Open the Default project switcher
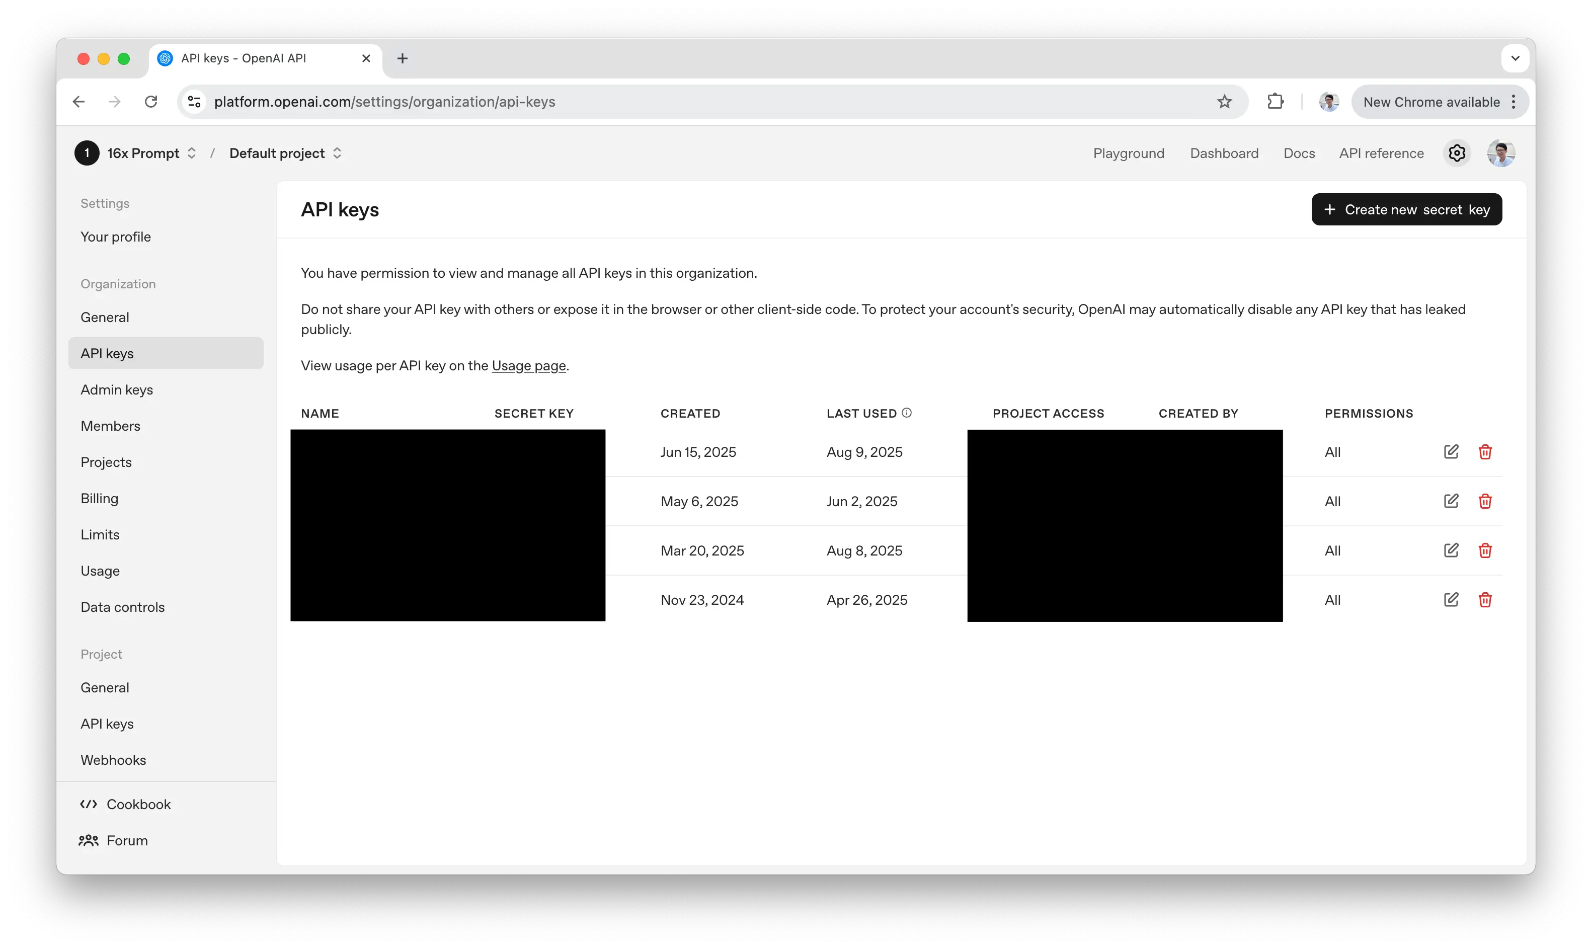 pyautogui.click(x=285, y=153)
